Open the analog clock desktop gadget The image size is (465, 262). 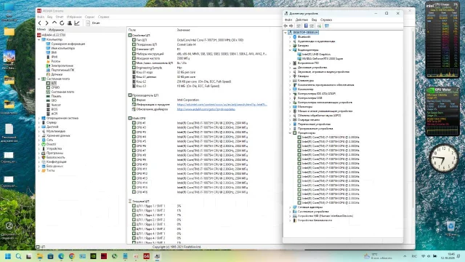click(444, 159)
